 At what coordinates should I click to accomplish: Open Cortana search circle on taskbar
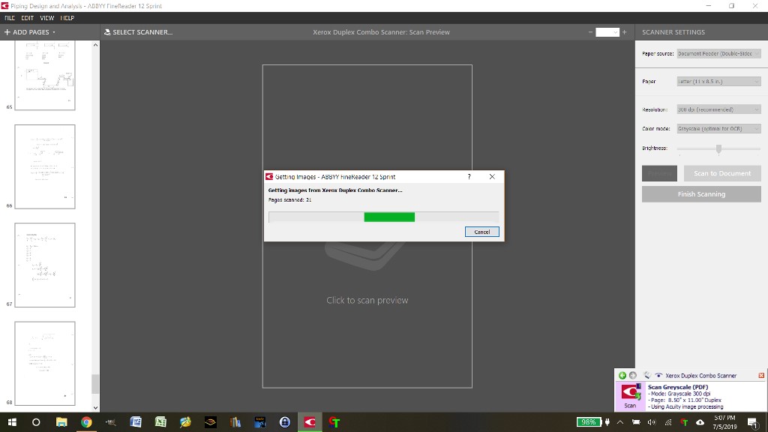click(36, 422)
